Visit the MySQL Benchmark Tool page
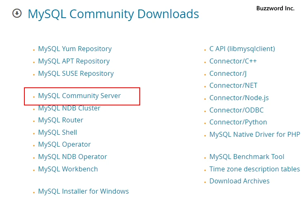The height and width of the screenshot is (206, 301). pyautogui.click(x=247, y=157)
